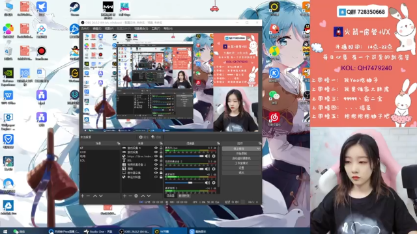Toggle visibility of KOL text source

[x=156, y=161]
